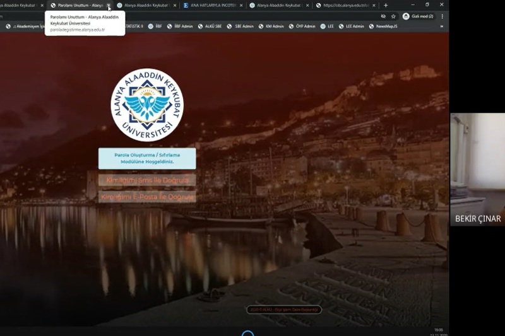Click Kimliğimi E-Posta ile Doğrula button

tap(147, 197)
